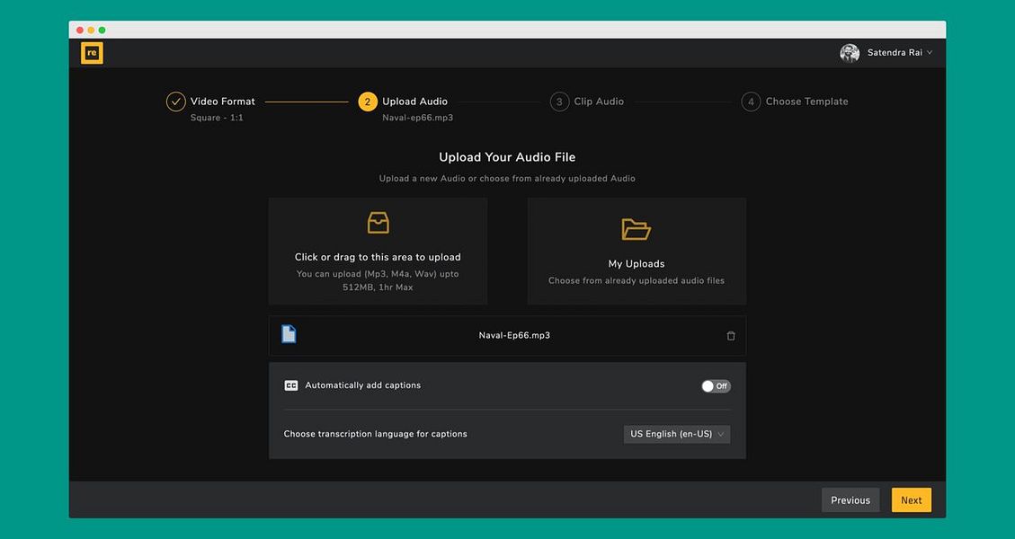Click the CC captions icon

[x=289, y=384]
